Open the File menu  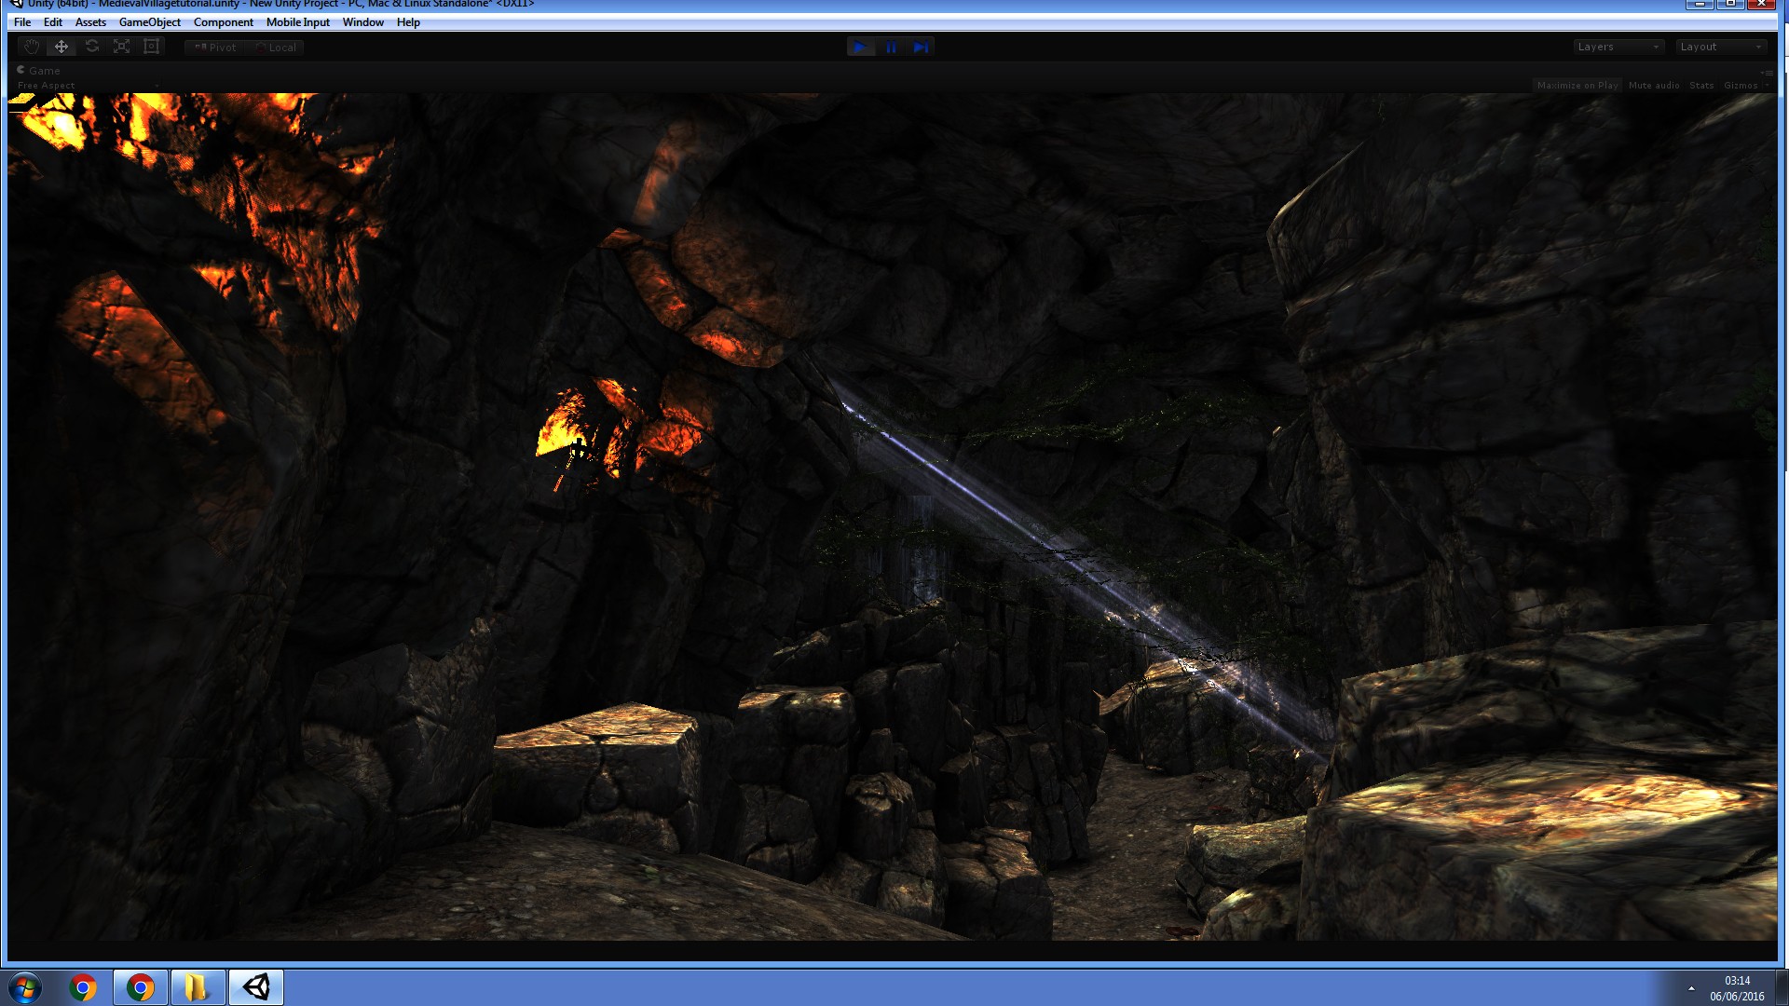pyautogui.click(x=22, y=22)
